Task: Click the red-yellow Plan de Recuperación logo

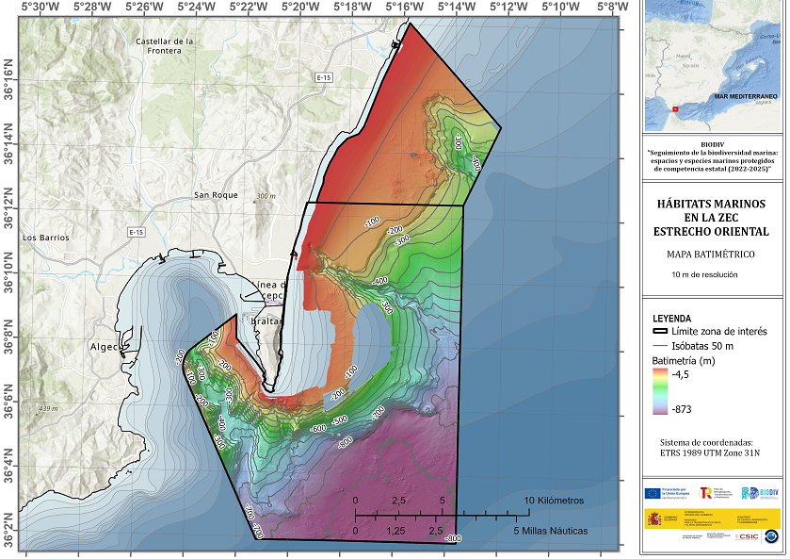Action: (705, 493)
